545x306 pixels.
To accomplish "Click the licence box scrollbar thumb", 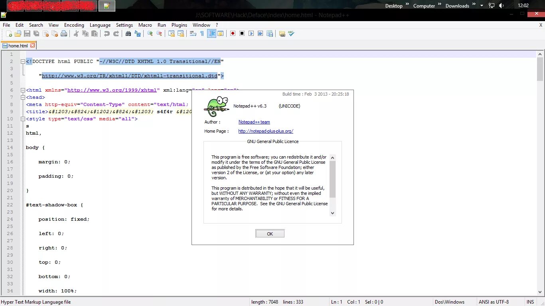I will pyautogui.click(x=333, y=179).
